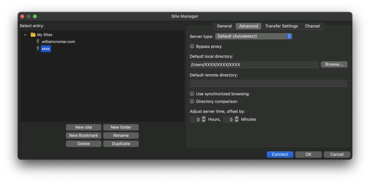The image size is (370, 183).
Task: Click the My Sites folder icon
Action: click(33, 35)
